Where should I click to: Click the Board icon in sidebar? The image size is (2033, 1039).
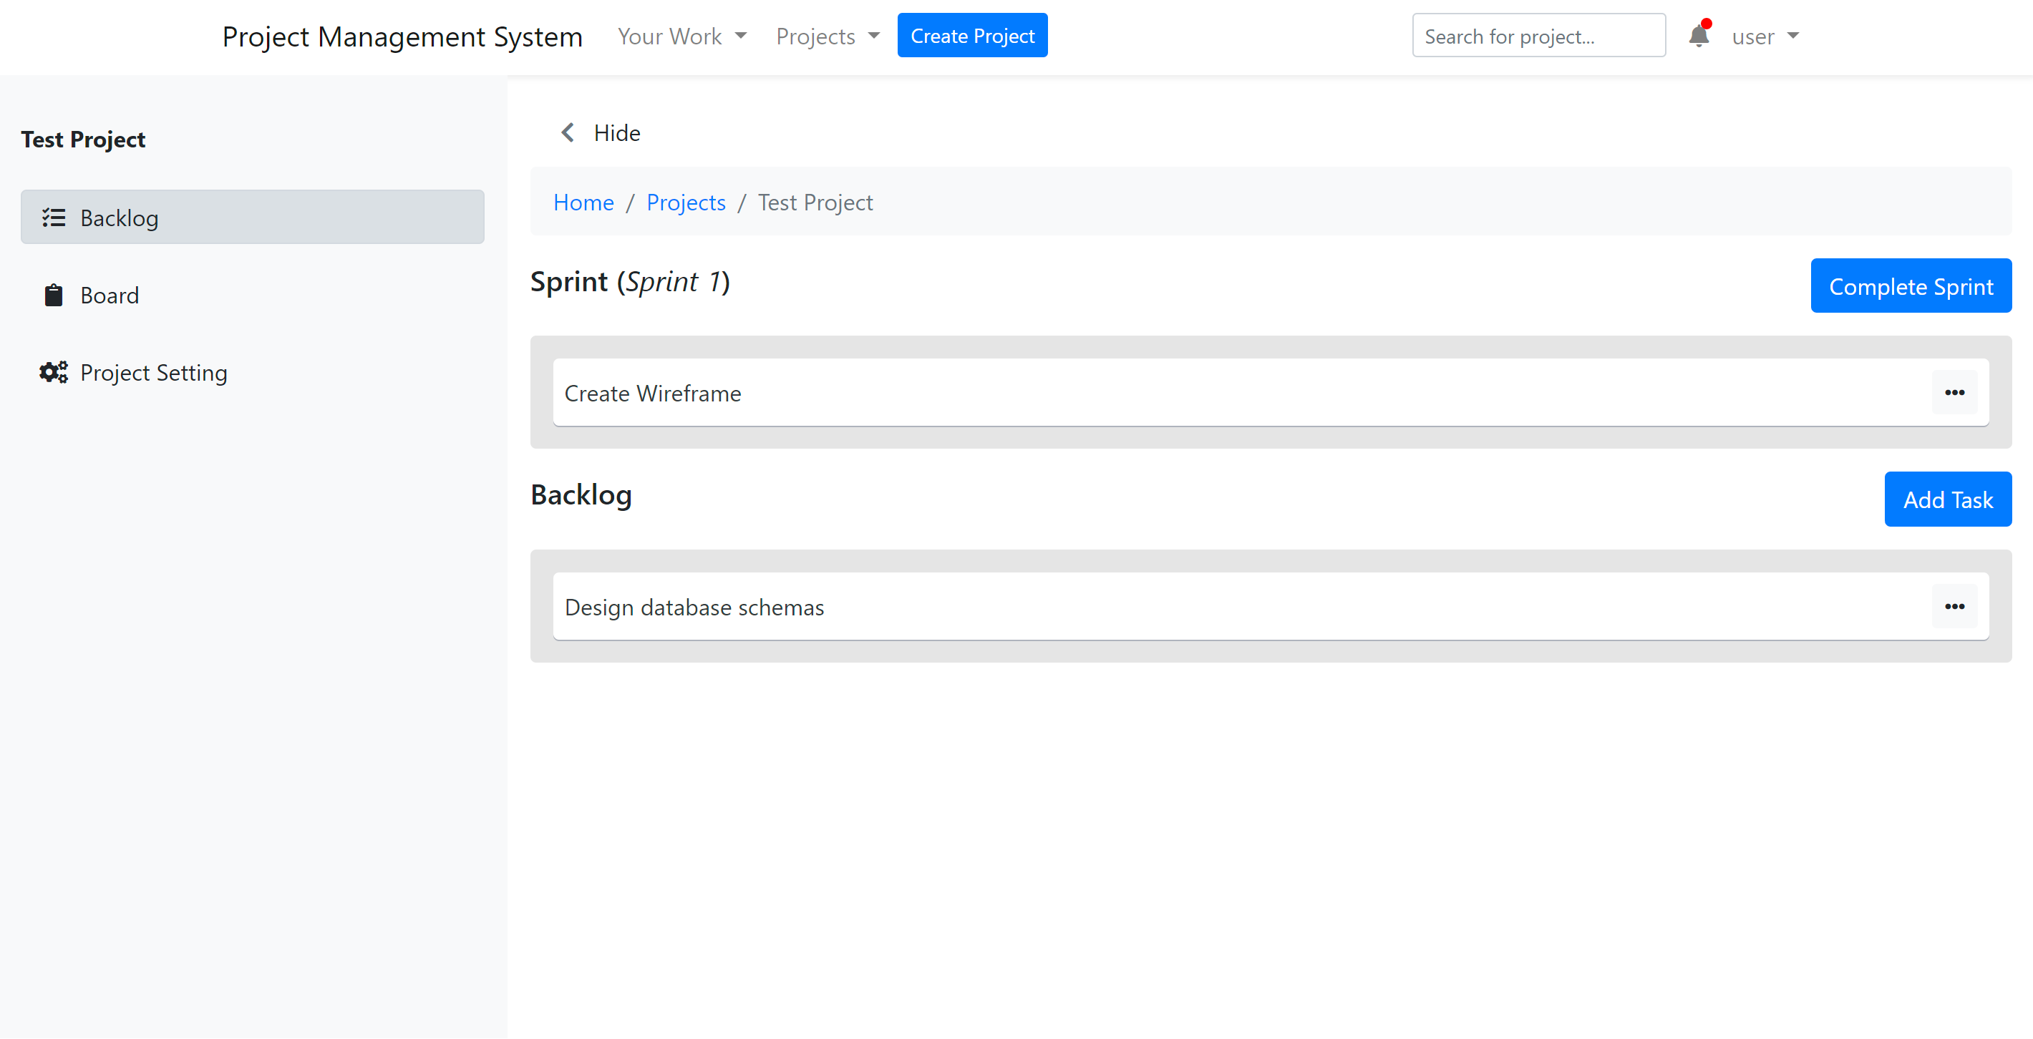click(54, 294)
